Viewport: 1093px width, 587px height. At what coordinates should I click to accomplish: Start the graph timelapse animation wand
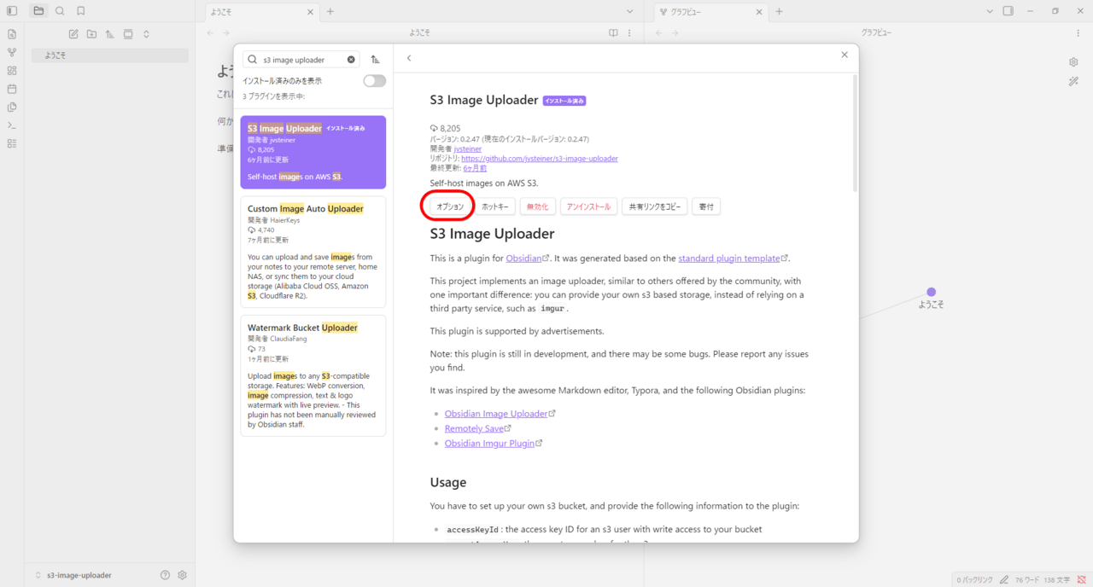point(1073,81)
